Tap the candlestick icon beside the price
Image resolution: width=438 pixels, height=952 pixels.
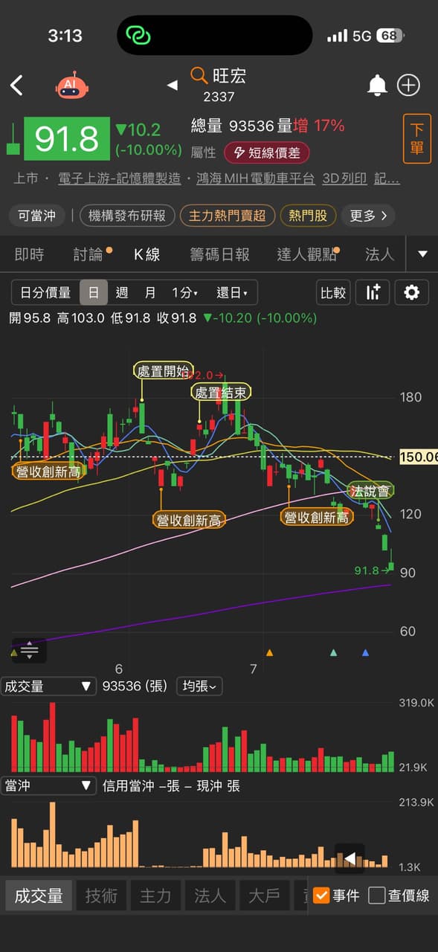(13, 140)
